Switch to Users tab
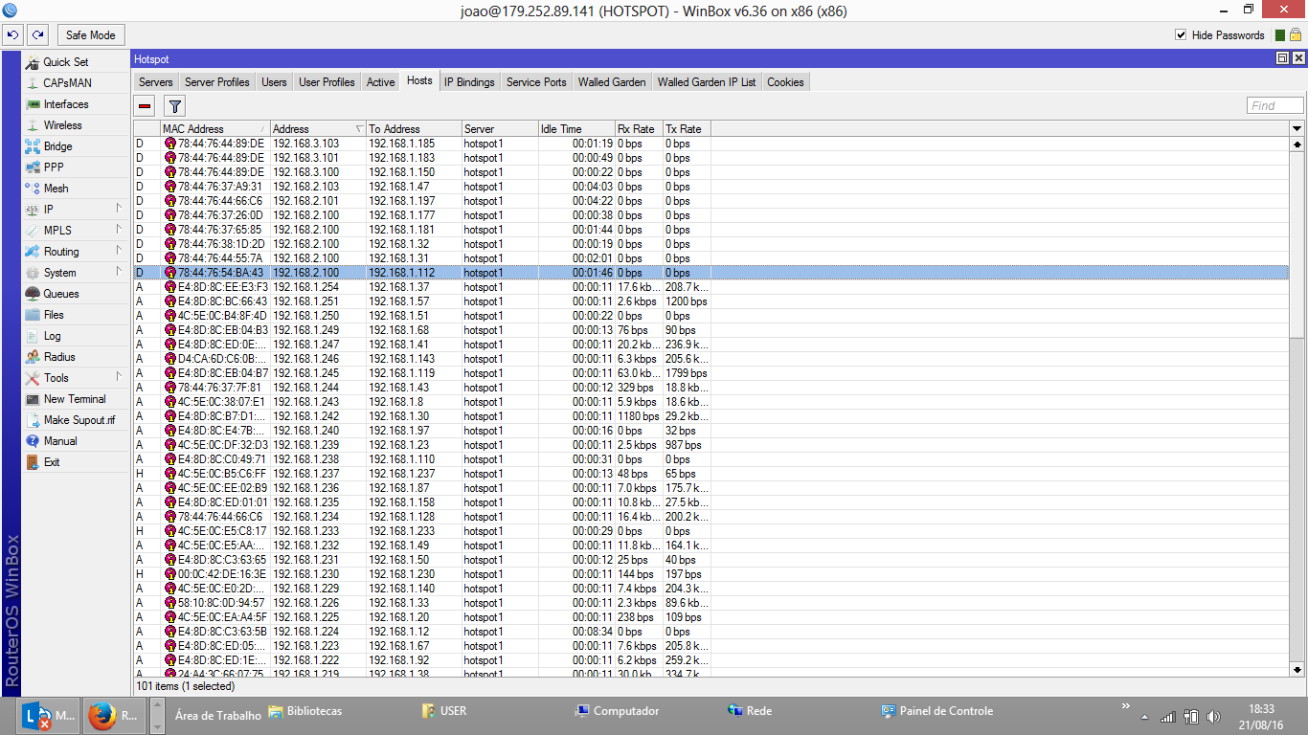1308x735 pixels. pyautogui.click(x=274, y=82)
